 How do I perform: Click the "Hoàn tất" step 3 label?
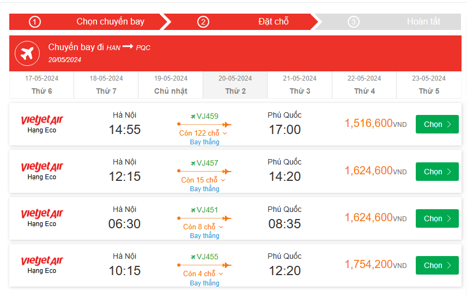[x=423, y=22]
